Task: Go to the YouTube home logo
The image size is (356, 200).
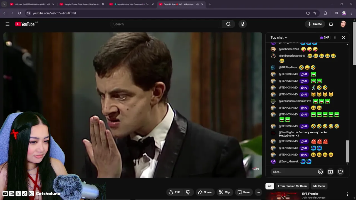Action: tap(25, 24)
